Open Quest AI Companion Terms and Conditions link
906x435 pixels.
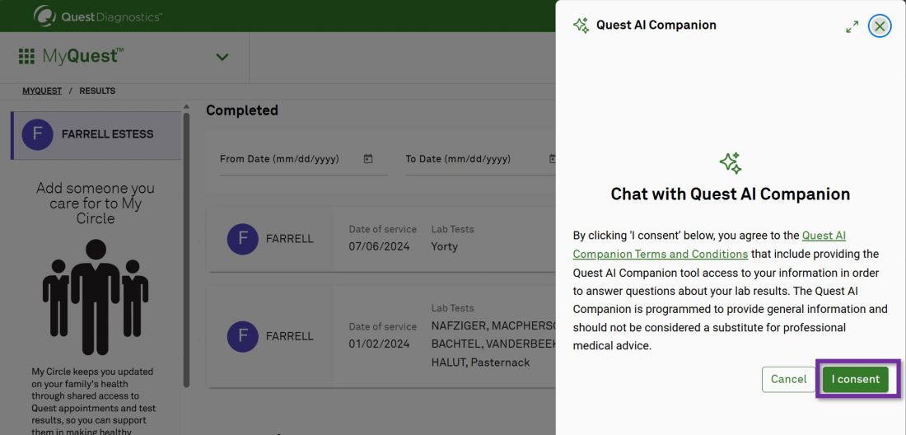coord(709,245)
